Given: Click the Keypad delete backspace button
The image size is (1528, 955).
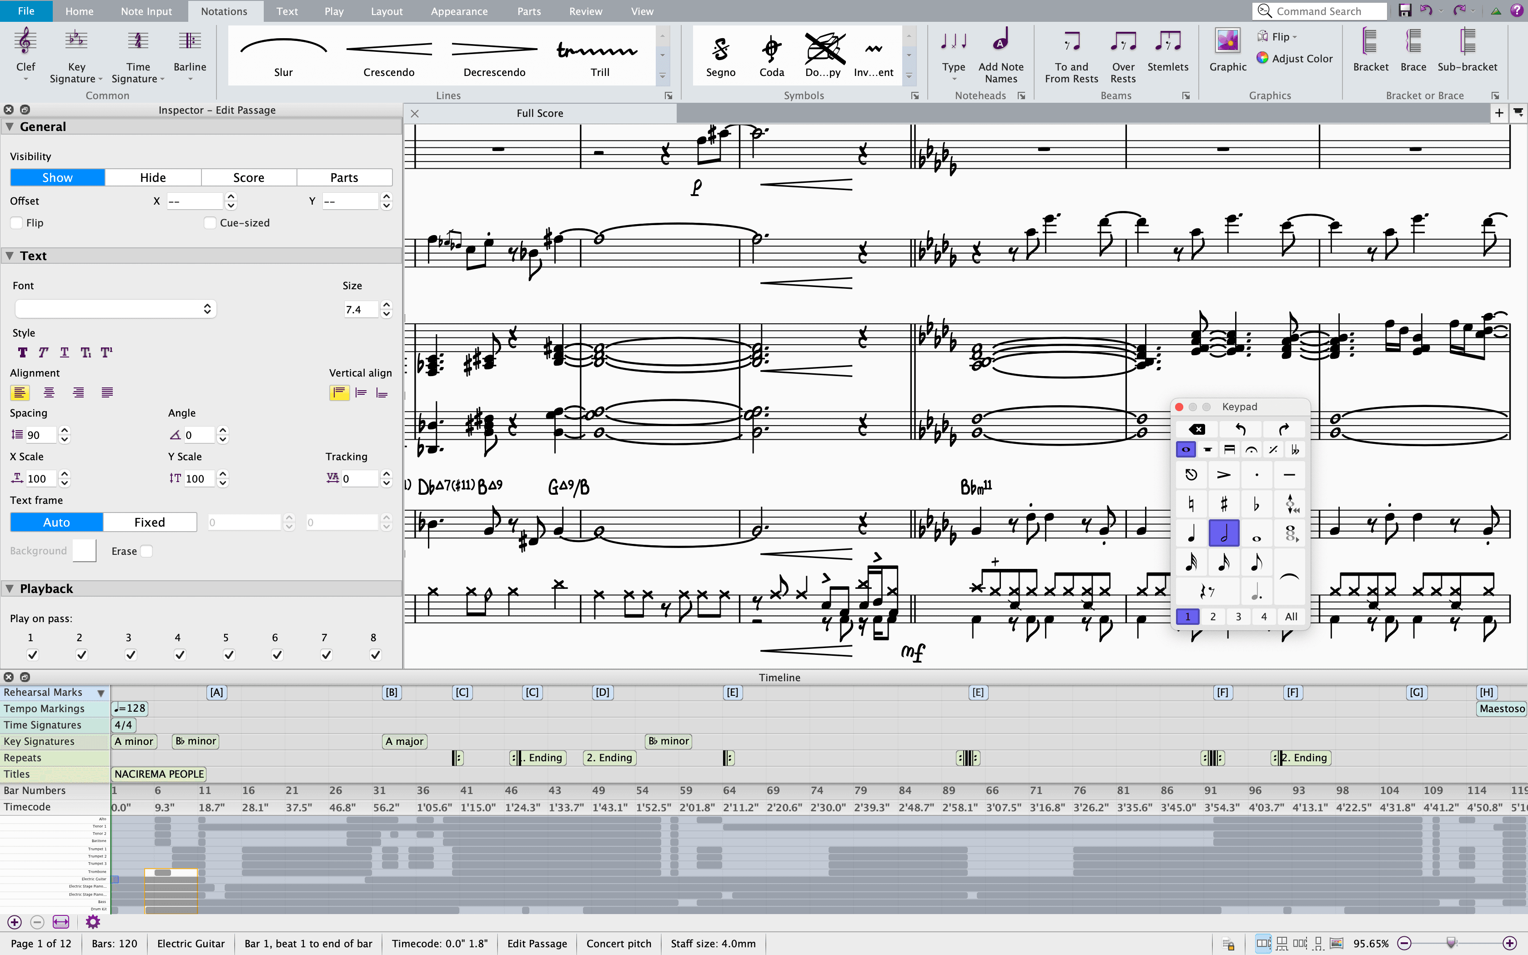Looking at the screenshot, I should 1196,429.
